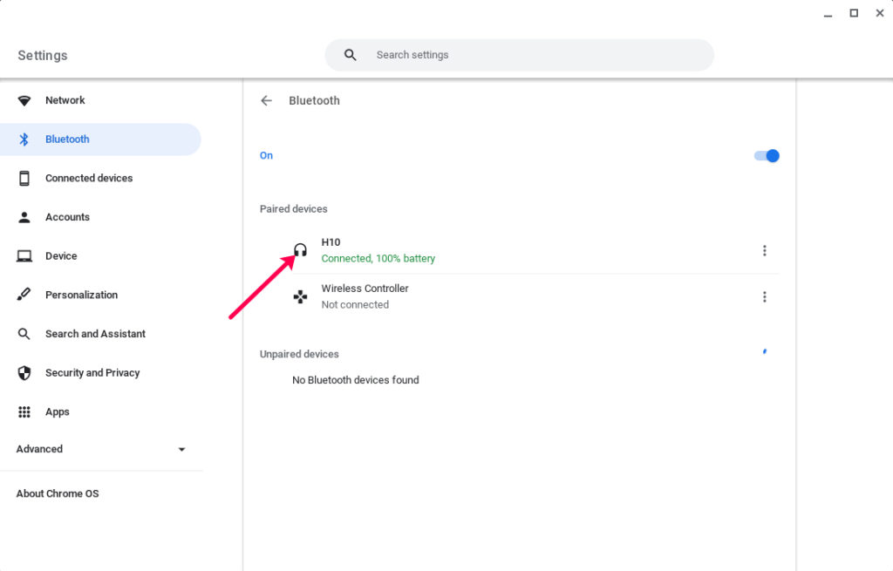Click the Paired devices heading
The height and width of the screenshot is (571, 893).
[294, 209]
